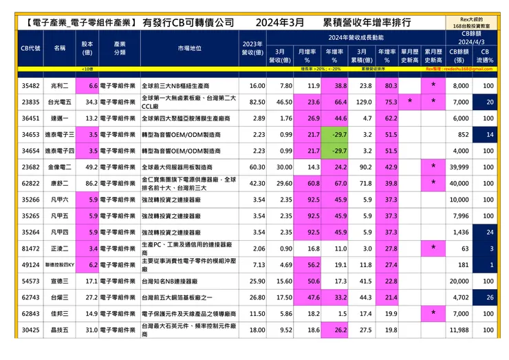This screenshot has height=360, width=509.
Task: Click the 3月營收 value 29.60
Action: point(284,183)
